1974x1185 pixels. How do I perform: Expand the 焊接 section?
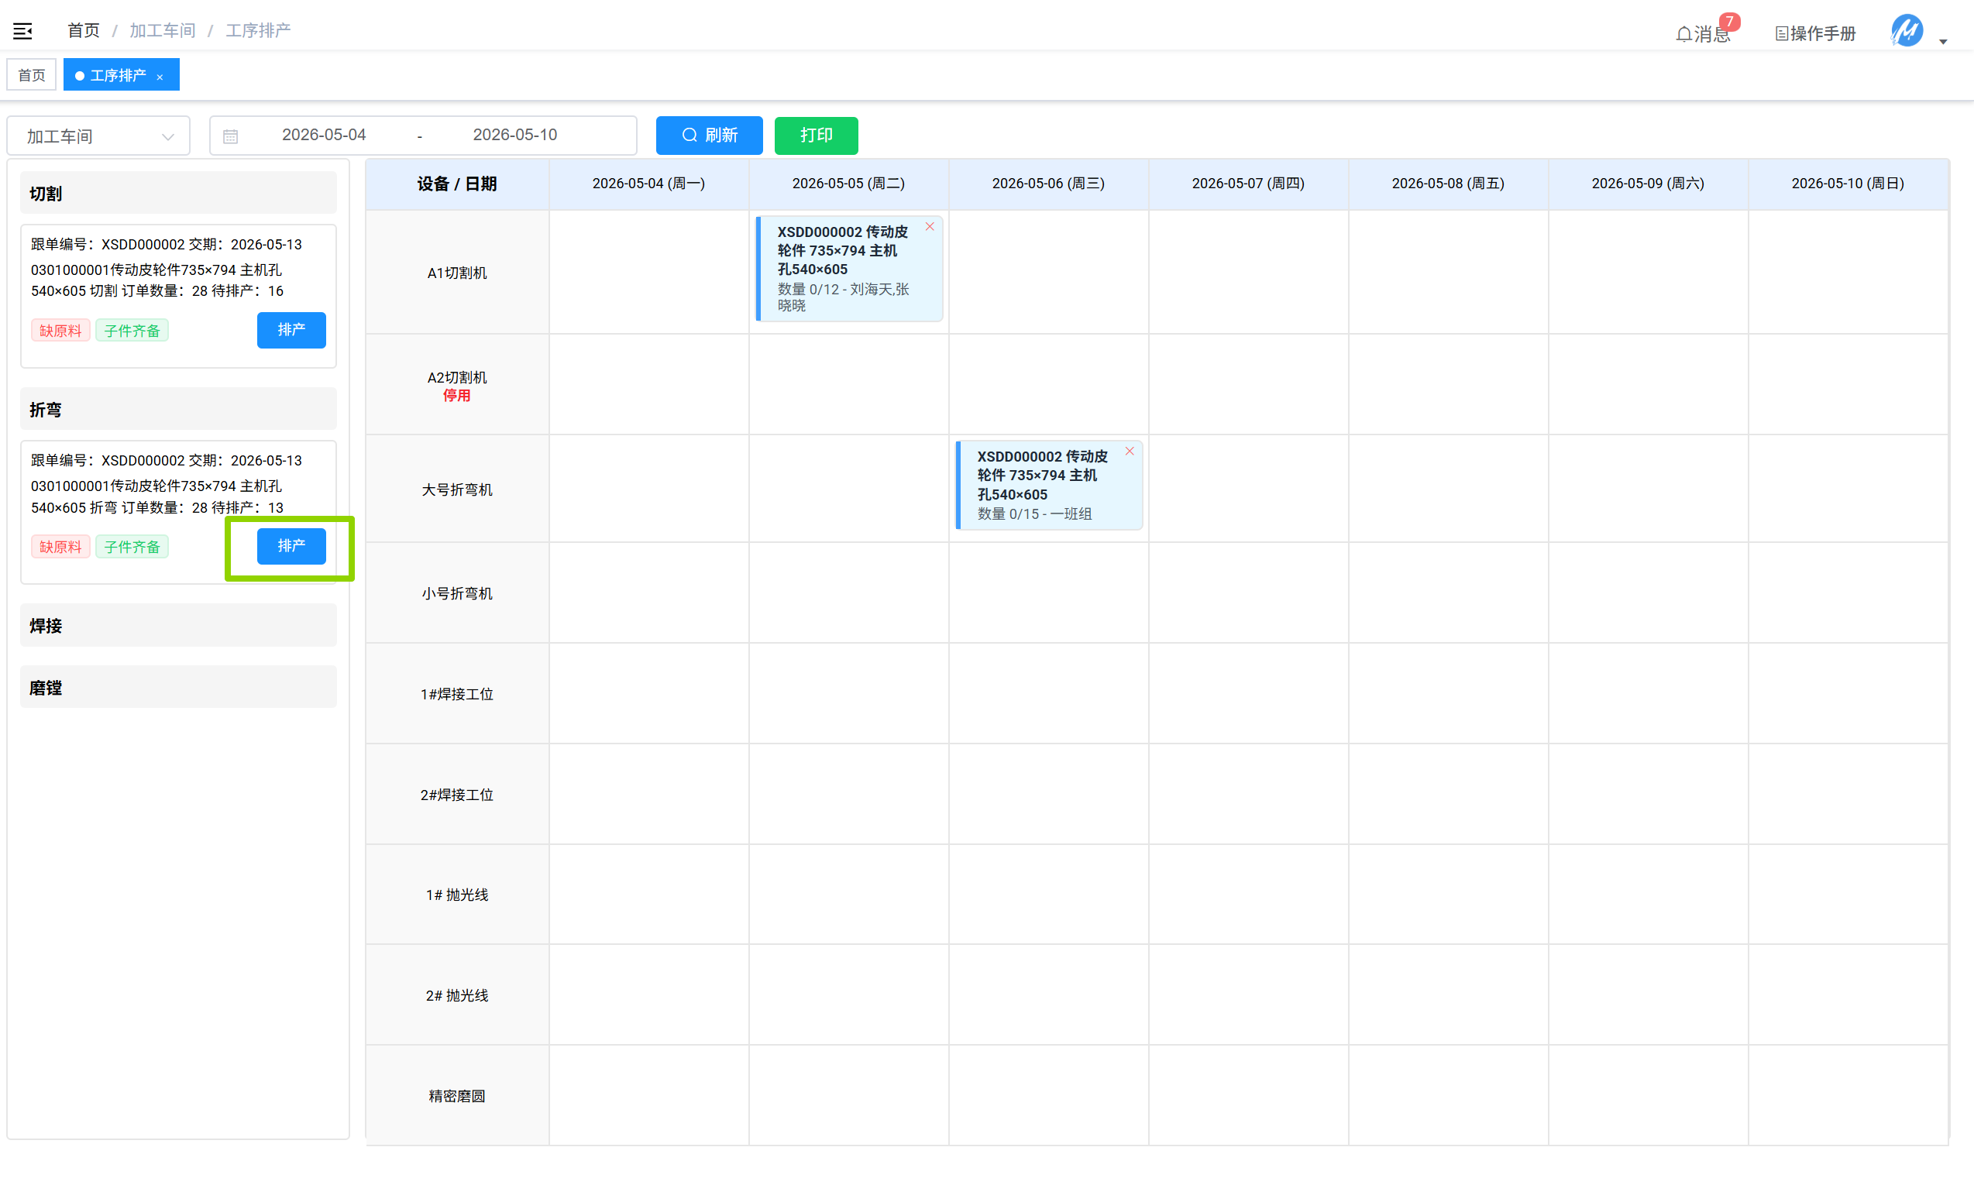click(178, 625)
